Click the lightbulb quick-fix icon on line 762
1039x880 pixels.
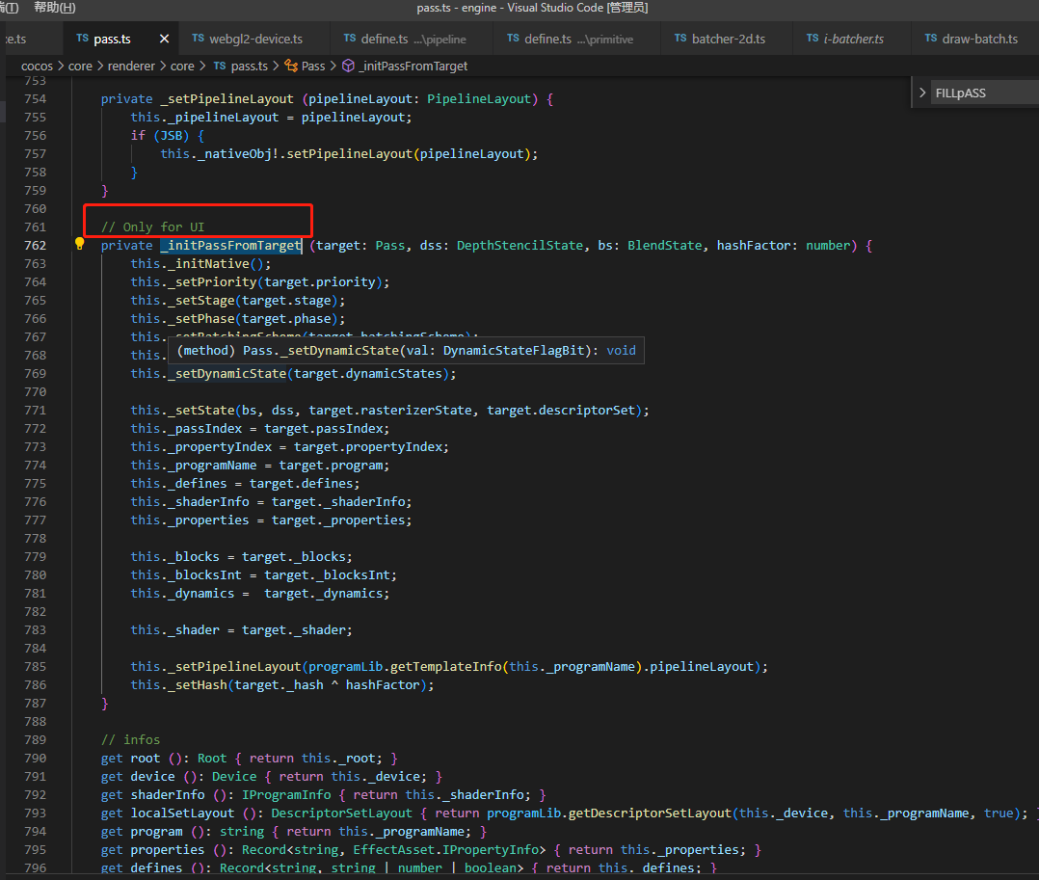pyautogui.click(x=80, y=245)
